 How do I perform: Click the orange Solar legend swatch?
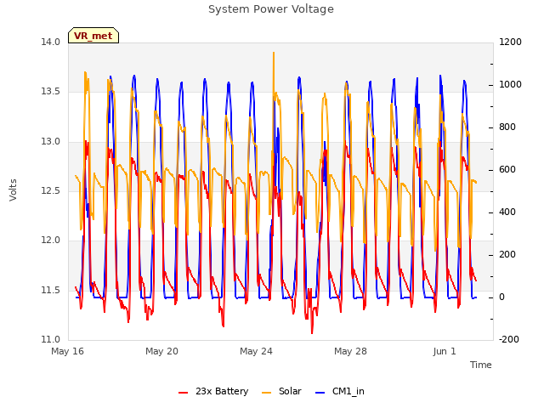point(266,393)
